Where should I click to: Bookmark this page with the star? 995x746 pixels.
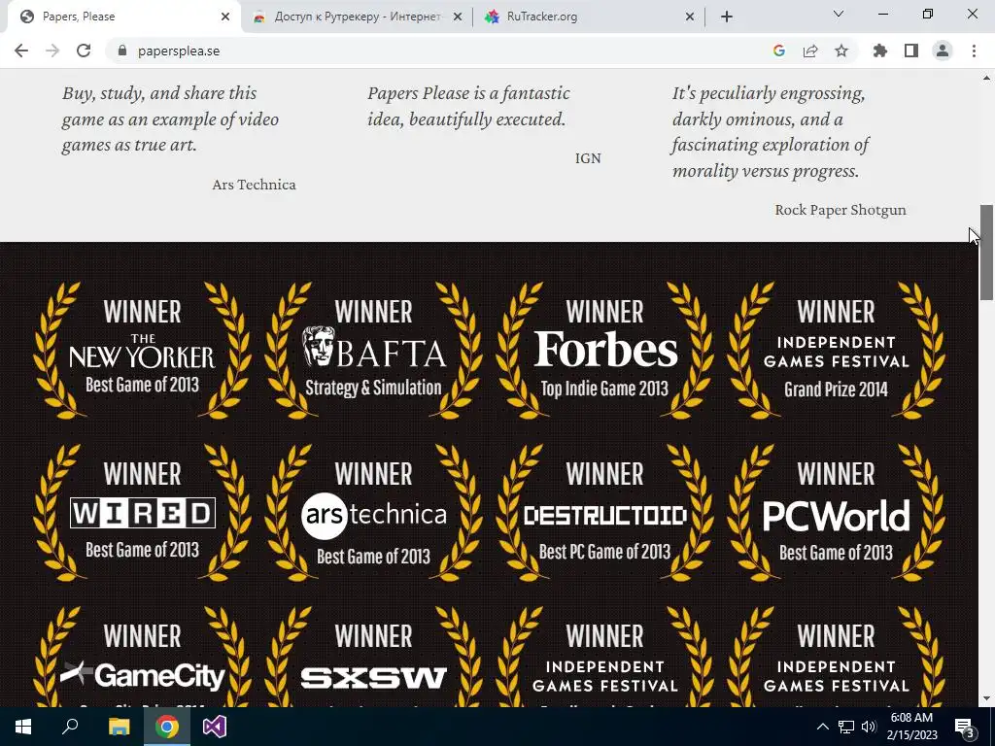click(841, 51)
